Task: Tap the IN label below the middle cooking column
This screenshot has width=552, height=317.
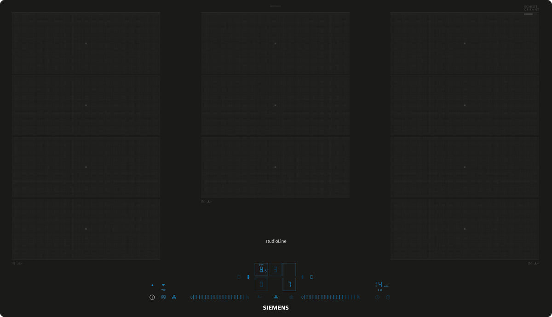Action: click(x=202, y=202)
